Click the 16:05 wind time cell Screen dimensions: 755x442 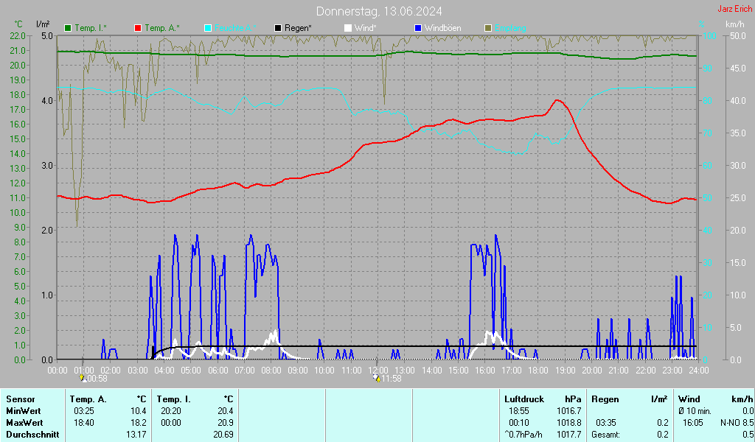coord(692,423)
